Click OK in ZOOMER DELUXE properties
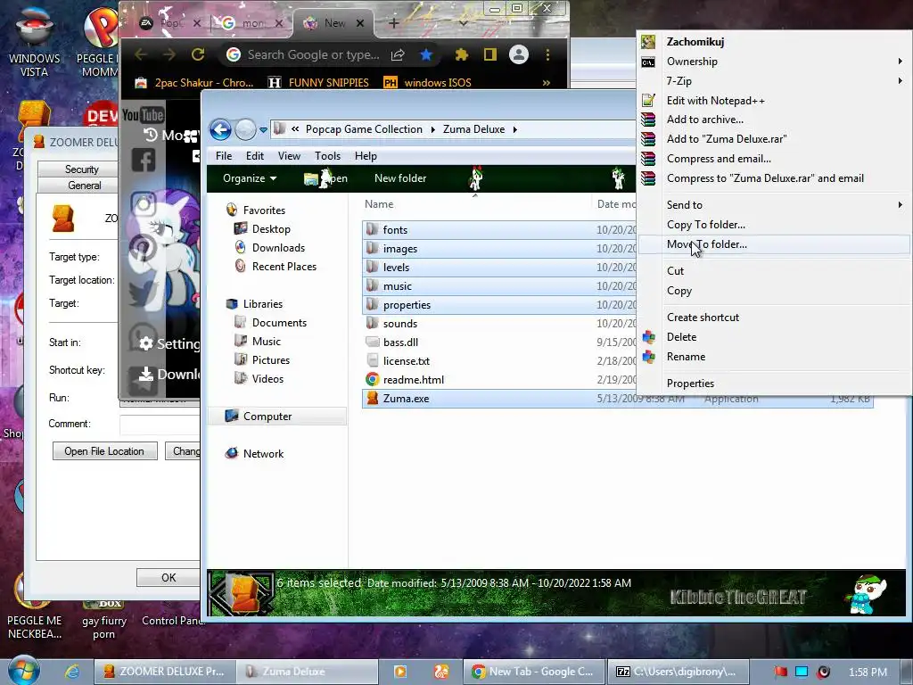Image resolution: width=913 pixels, height=685 pixels. coord(169,577)
